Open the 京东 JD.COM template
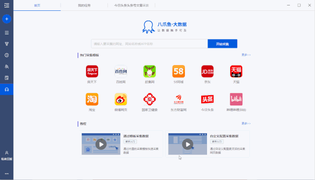Screen dimensions: 315x180 pyautogui.click(x=208, y=72)
